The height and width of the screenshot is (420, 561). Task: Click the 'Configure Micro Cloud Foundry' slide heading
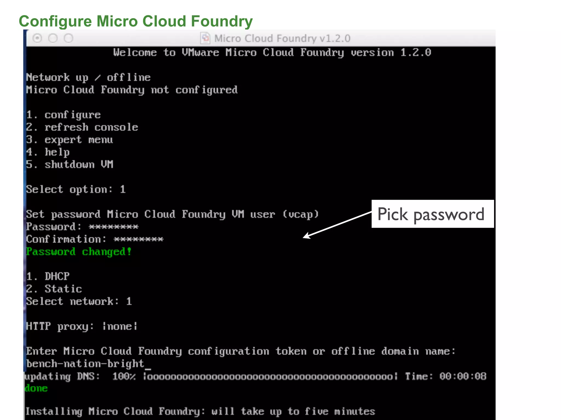(x=136, y=21)
